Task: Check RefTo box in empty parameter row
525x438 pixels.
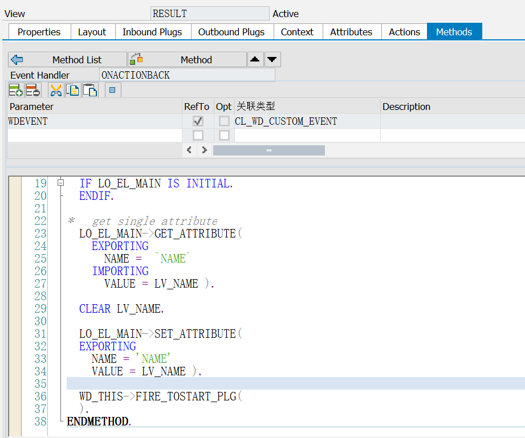Action: (x=198, y=136)
